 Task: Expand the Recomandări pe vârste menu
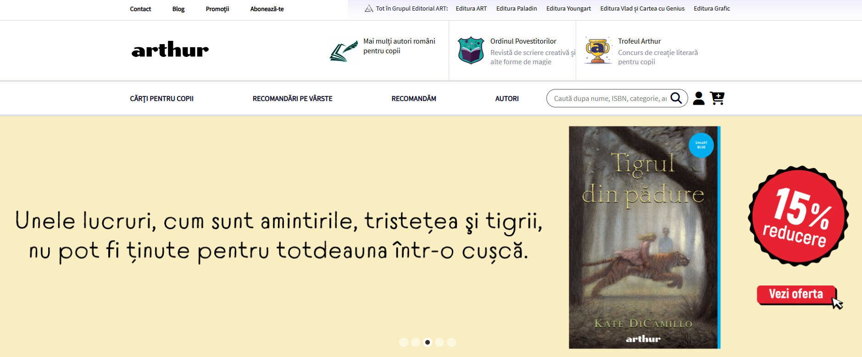pyautogui.click(x=292, y=99)
